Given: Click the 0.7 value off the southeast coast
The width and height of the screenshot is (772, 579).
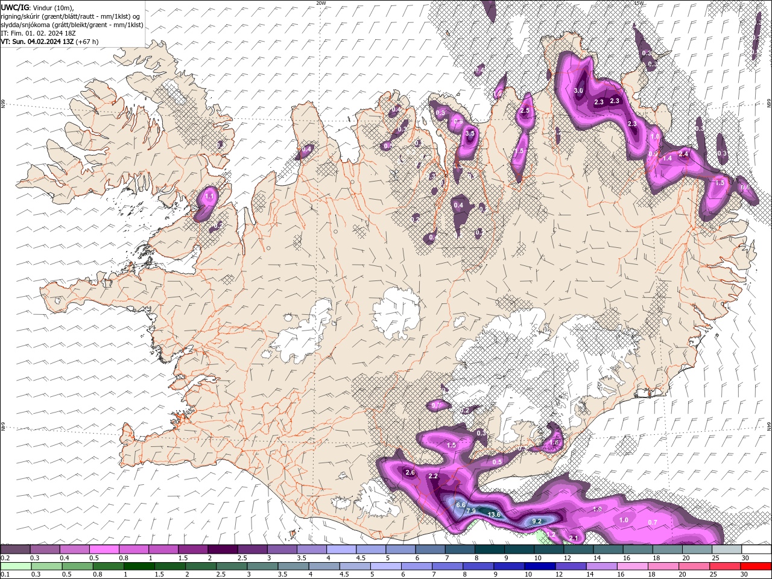Looking at the screenshot, I should [653, 522].
